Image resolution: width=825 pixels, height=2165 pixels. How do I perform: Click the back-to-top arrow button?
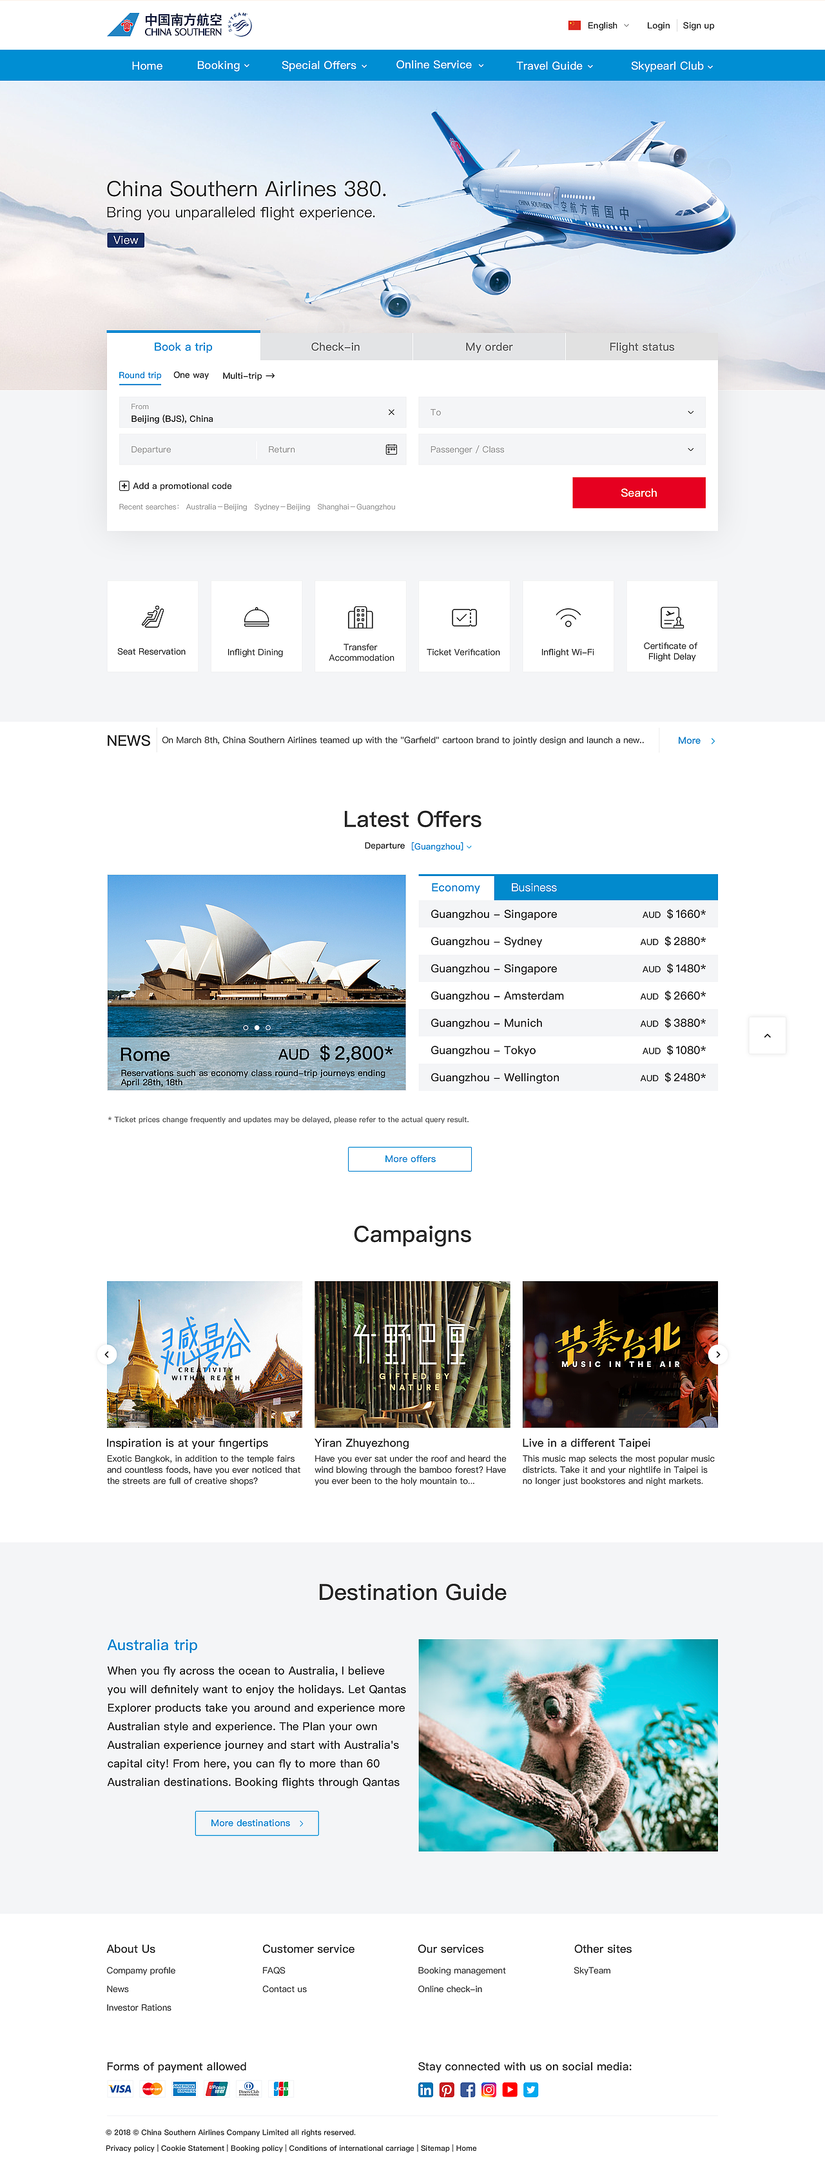[767, 1035]
